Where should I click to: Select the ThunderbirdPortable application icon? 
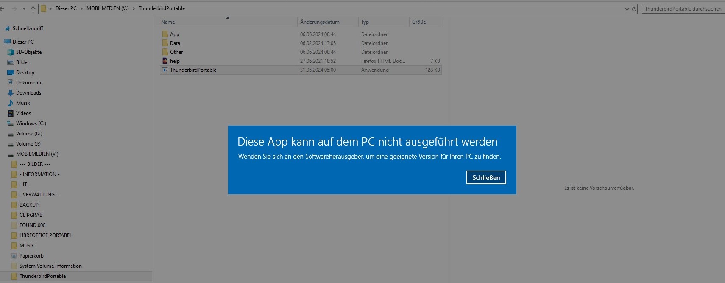point(165,70)
